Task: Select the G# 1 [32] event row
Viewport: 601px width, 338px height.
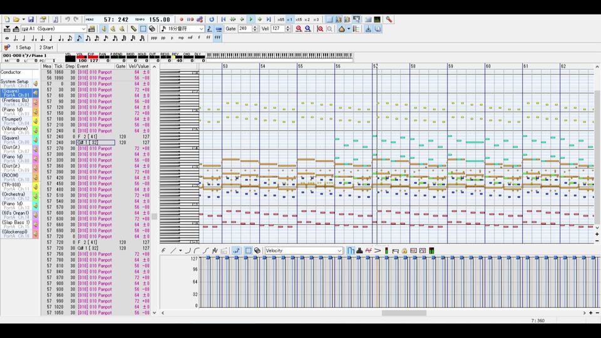Action: point(96,143)
